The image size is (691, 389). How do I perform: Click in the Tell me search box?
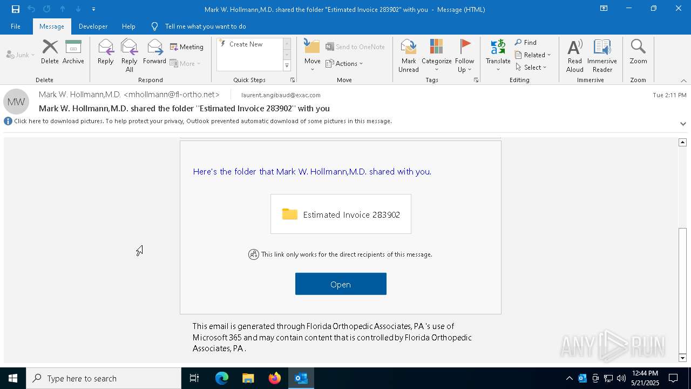tap(206, 26)
